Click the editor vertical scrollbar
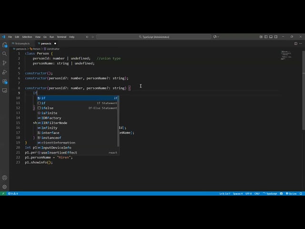 click(x=304, y=90)
